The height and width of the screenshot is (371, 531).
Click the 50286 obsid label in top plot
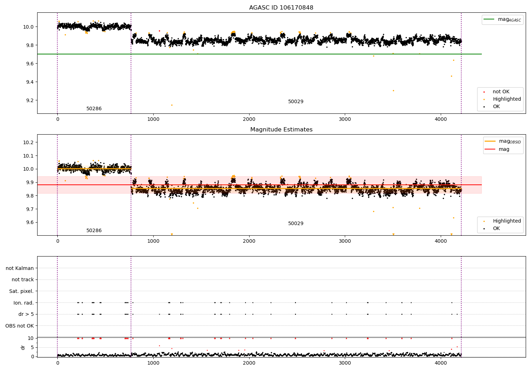click(94, 108)
